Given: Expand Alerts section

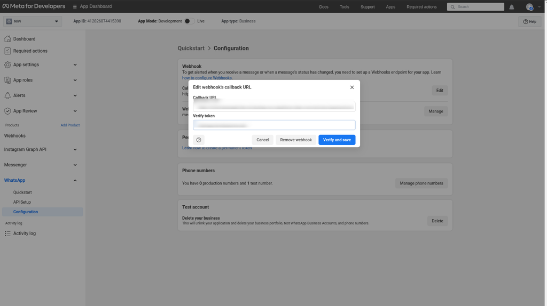Looking at the screenshot, I should (x=75, y=95).
